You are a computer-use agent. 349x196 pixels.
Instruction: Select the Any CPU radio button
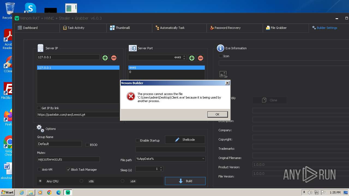point(40,181)
